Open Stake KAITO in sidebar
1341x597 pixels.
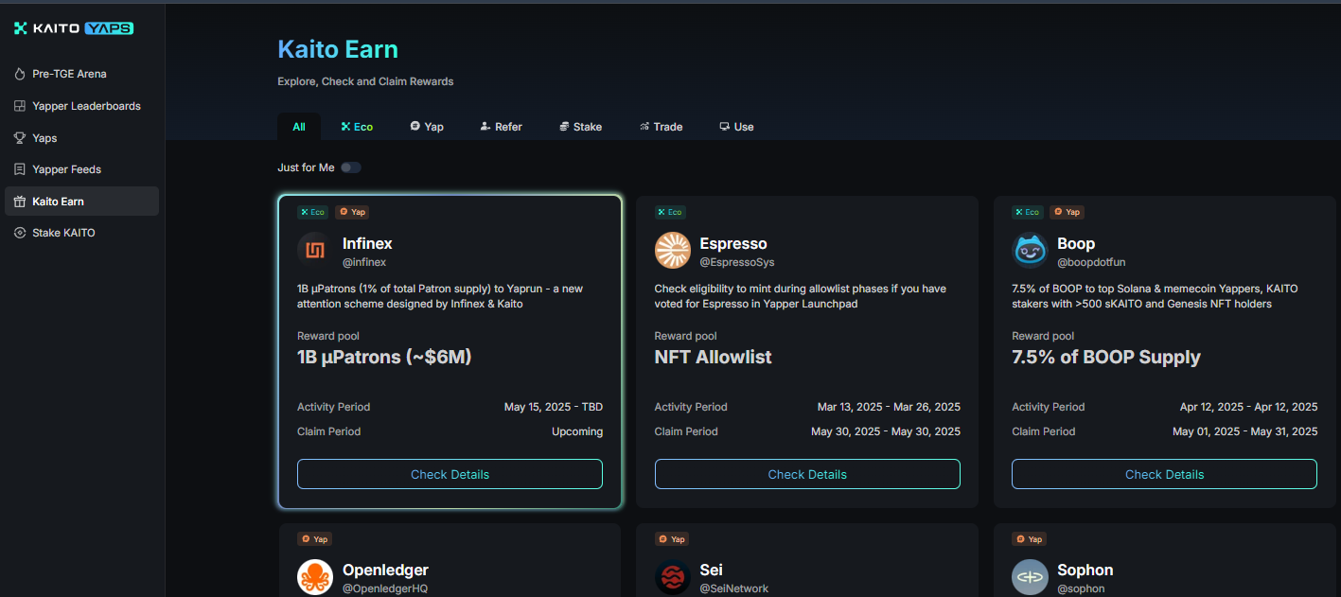[x=82, y=233]
